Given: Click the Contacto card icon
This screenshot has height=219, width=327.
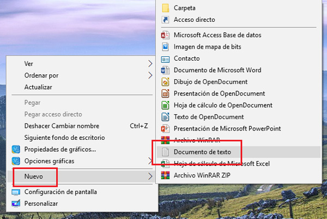Looking at the screenshot, I should (x=165, y=60).
